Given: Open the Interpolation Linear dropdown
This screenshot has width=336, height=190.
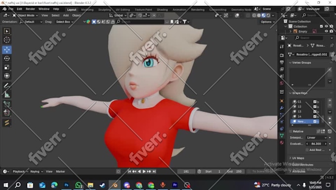Looking at the screenshot, I should [317, 138].
